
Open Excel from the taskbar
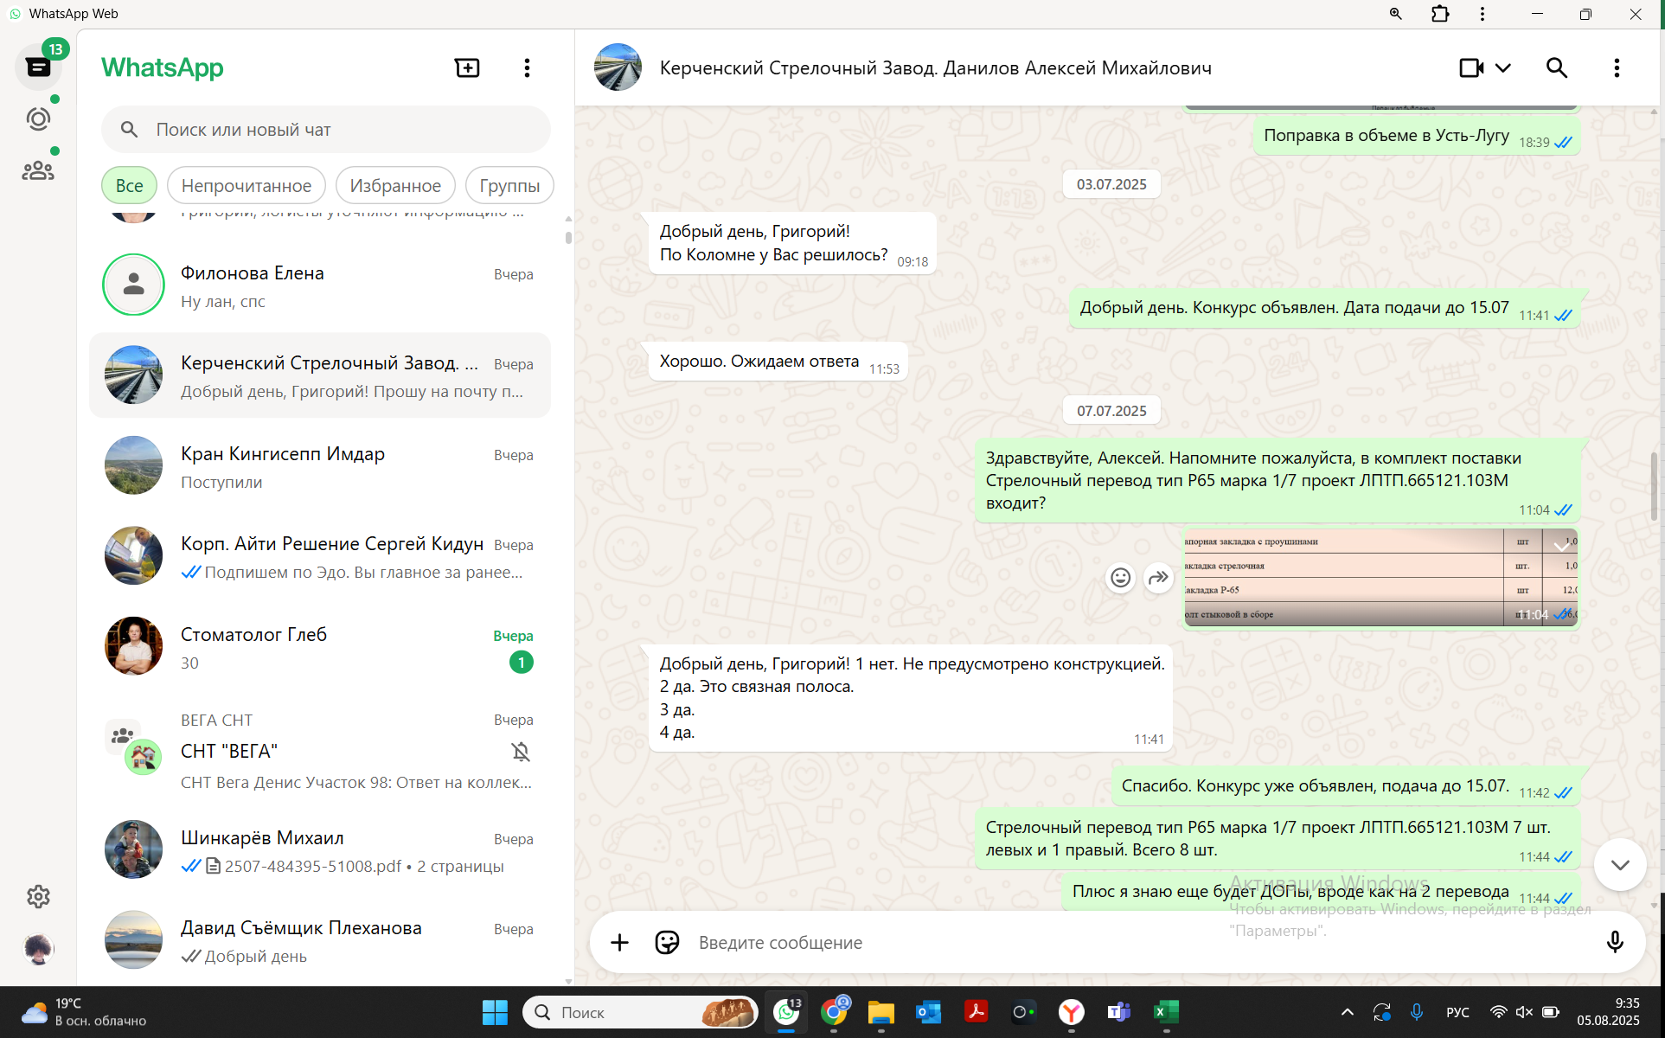[x=1166, y=1012]
